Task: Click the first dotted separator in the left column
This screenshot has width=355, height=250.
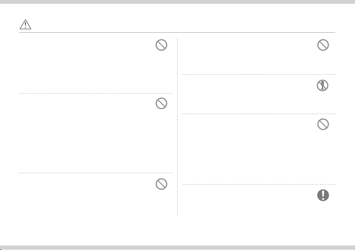Action: tap(96, 93)
